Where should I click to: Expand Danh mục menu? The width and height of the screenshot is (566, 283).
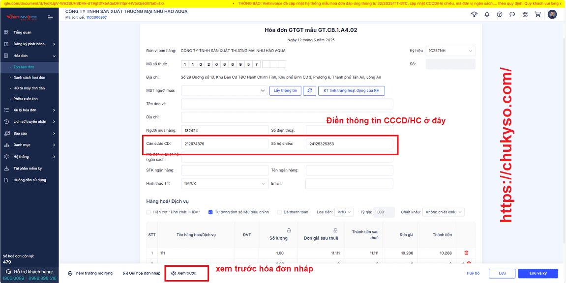tap(29, 145)
